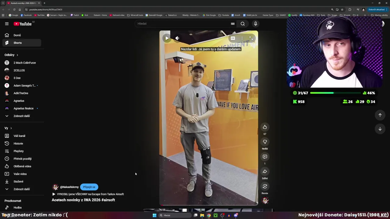Open Adam Savage's T... channel
This screenshot has height=219, width=390.
(22, 85)
